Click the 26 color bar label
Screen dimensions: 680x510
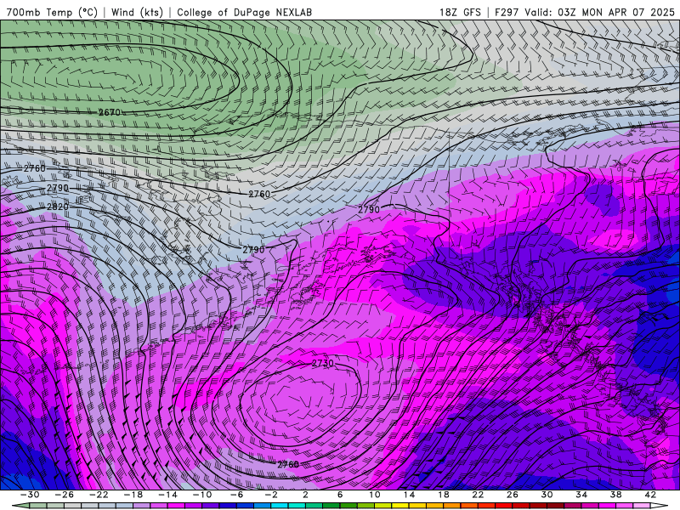point(513,495)
